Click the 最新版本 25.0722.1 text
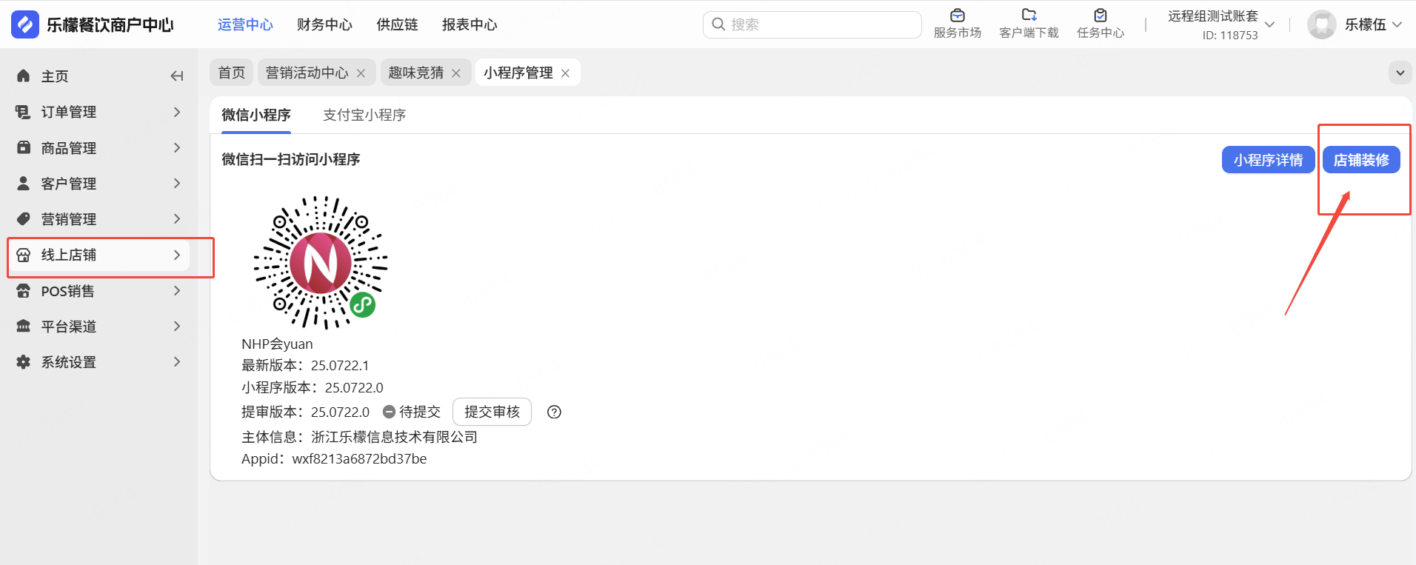The image size is (1416, 565). tap(305, 365)
